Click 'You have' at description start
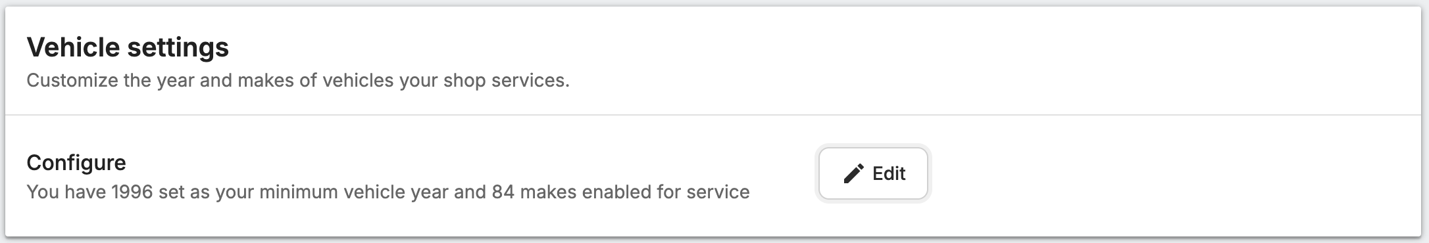Screen dimensions: 1429x243 (x=66, y=192)
